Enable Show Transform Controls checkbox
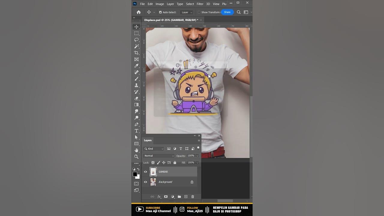 coord(199,12)
